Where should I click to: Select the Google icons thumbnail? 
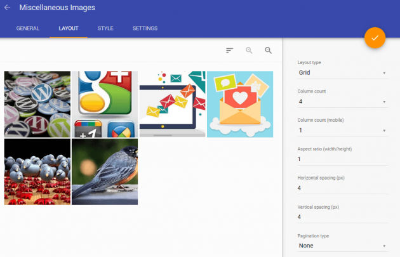[105, 104]
